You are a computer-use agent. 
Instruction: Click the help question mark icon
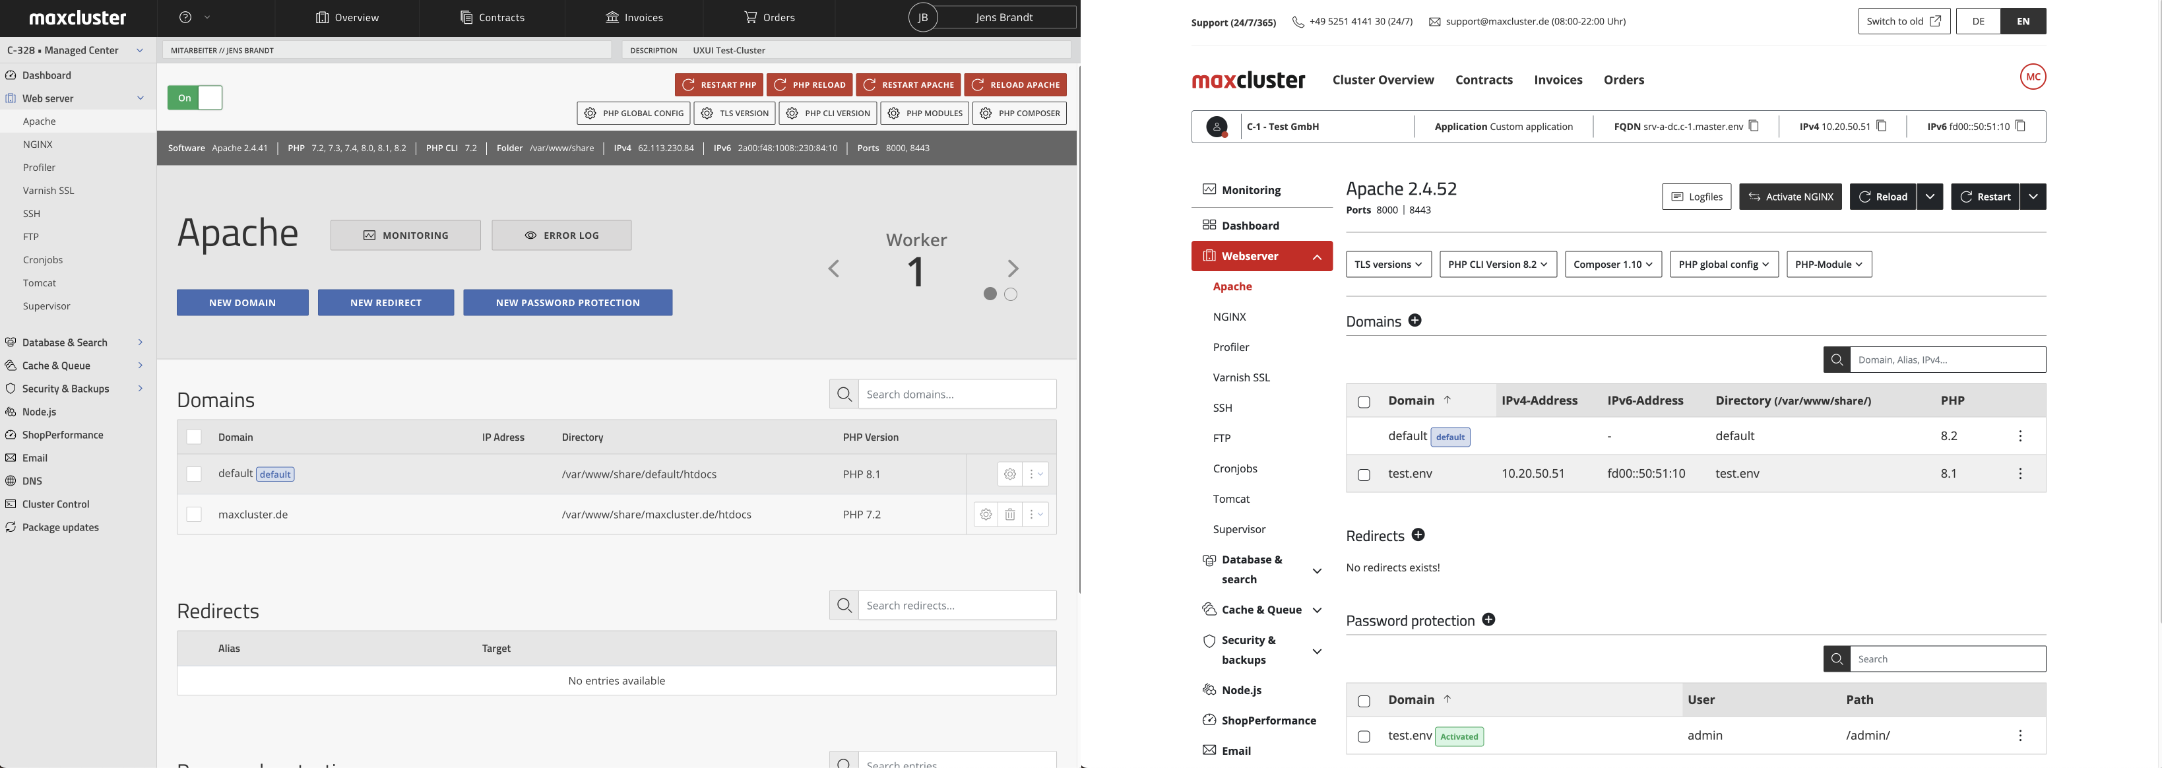[x=185, y=16]
